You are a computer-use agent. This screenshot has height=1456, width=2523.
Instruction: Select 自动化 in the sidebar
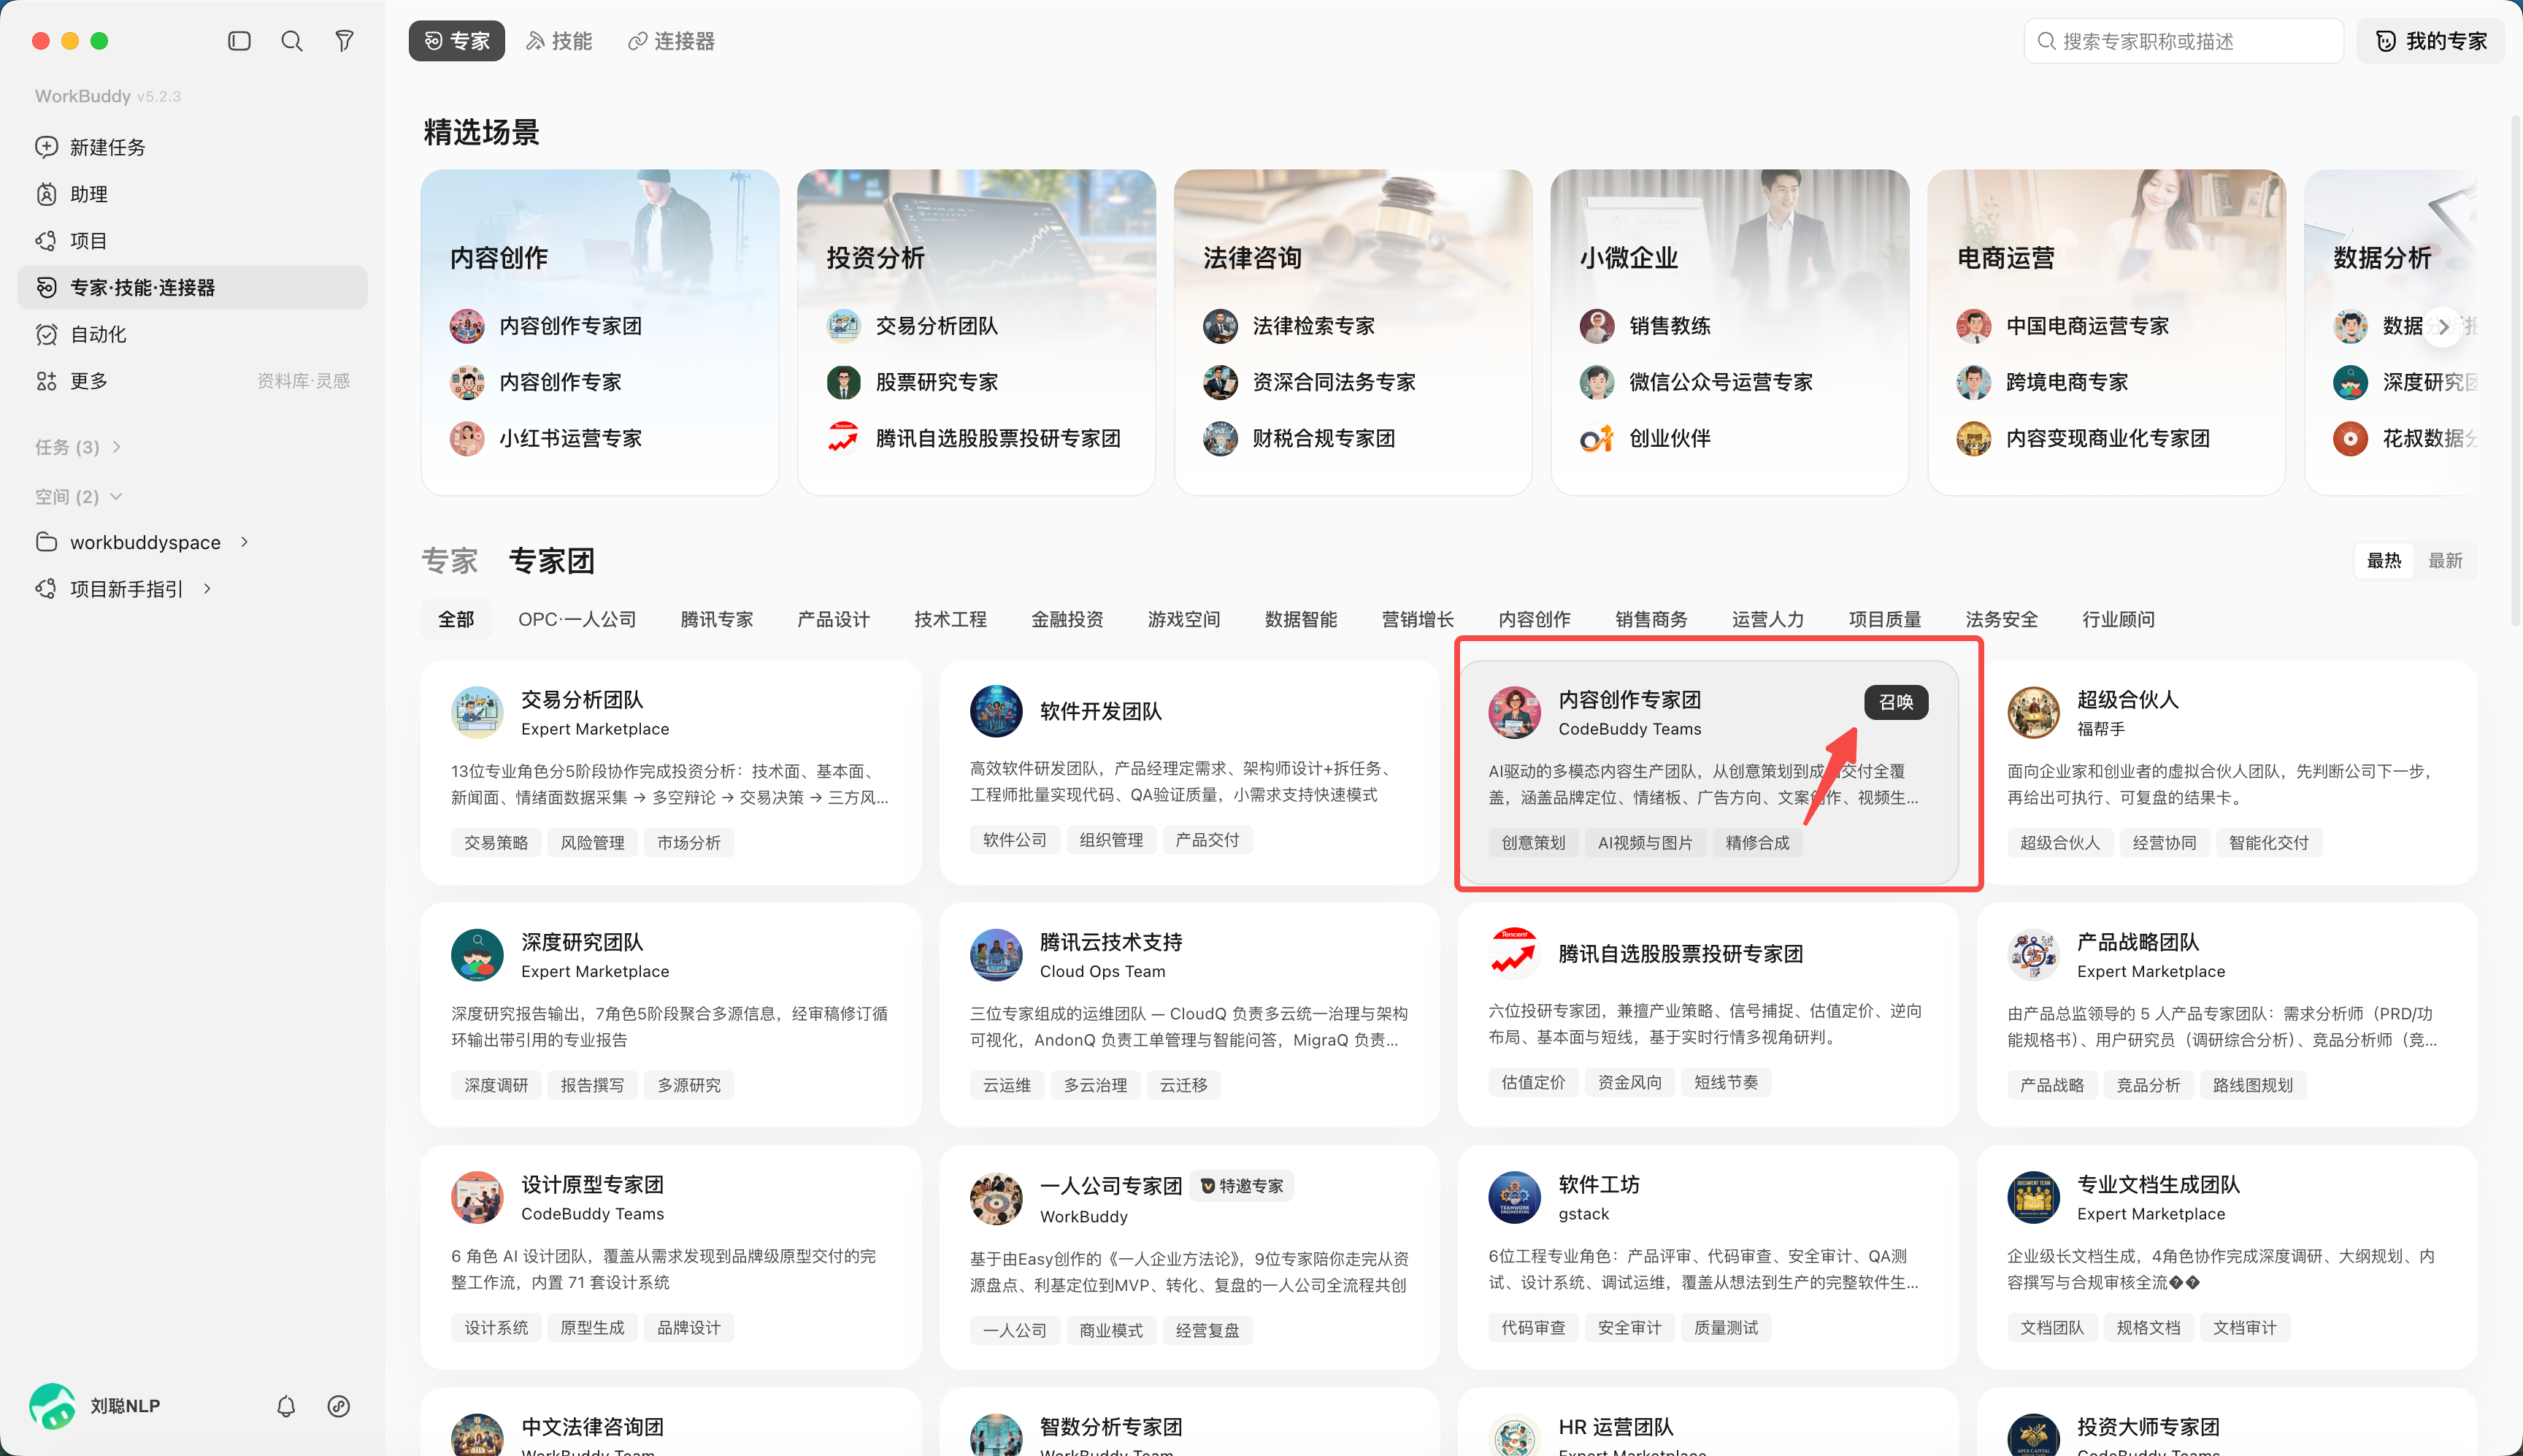click(x=192, y=334)
